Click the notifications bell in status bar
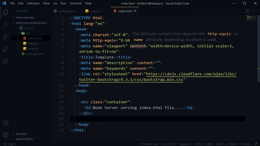The width and height of the screenshot is (260, 146). pos(256,144)
